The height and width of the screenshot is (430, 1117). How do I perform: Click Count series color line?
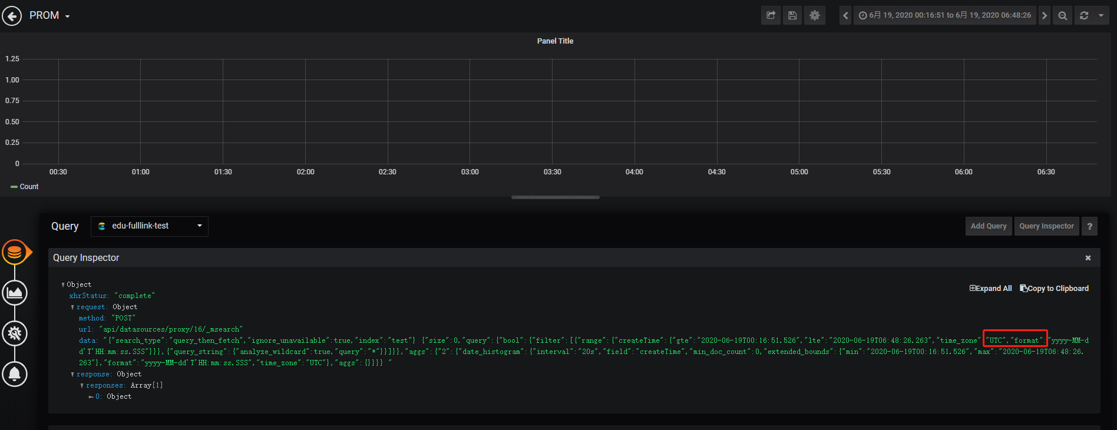coord(14,187)
